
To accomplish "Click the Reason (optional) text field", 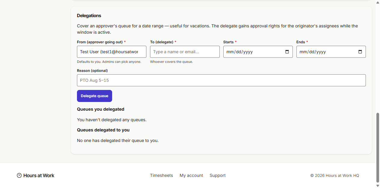I will [x=221, y=80].
